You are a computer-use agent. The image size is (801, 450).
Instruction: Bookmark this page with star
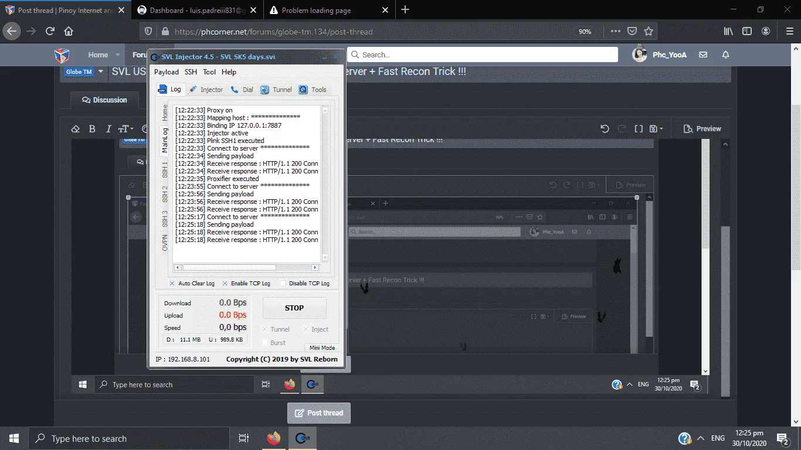click(649, 32)
